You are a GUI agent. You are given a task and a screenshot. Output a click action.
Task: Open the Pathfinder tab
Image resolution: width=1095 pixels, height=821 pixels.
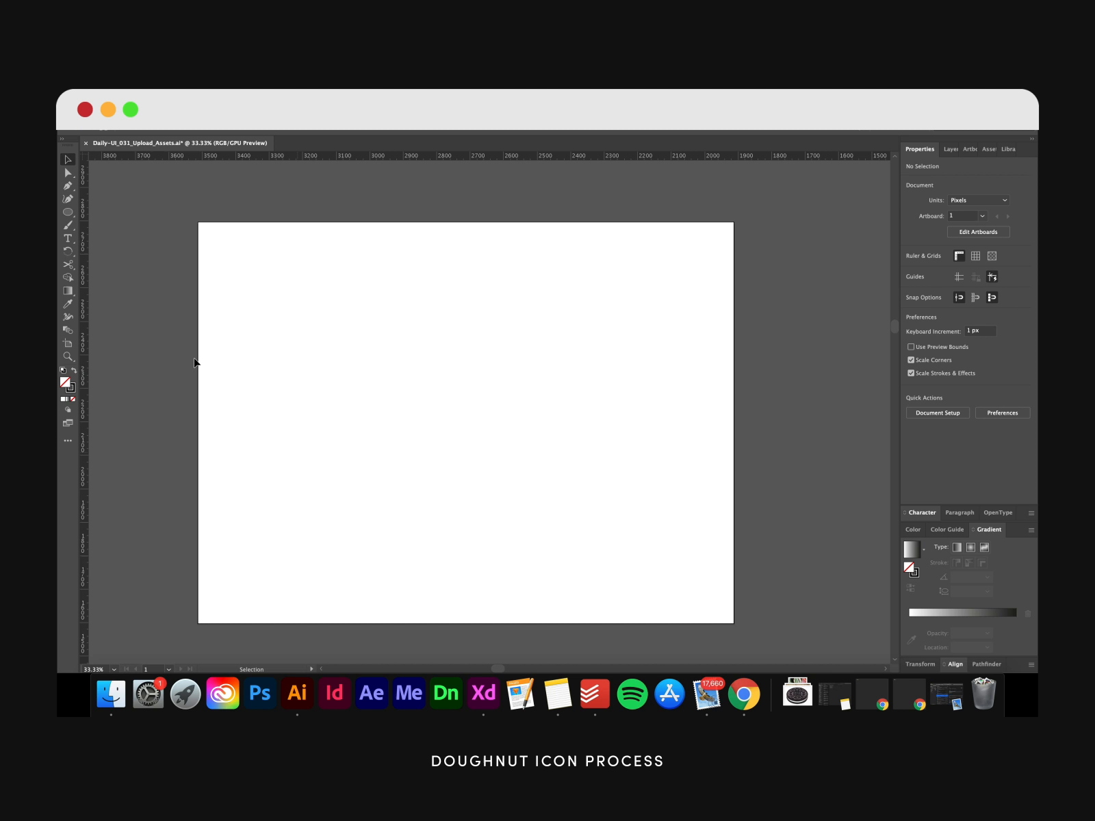(986, 664)
